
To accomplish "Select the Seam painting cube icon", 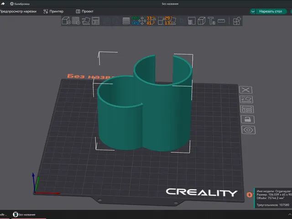I will [x=202, y=21].
